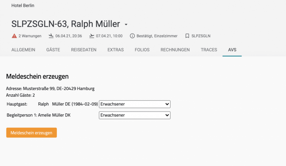Click the 2 Warnungen text
The height and width of the screenshot is (166, 286).
tap(30, 36)
